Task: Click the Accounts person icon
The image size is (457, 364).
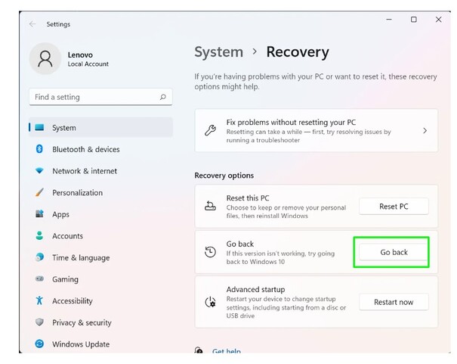Action: 39,235
